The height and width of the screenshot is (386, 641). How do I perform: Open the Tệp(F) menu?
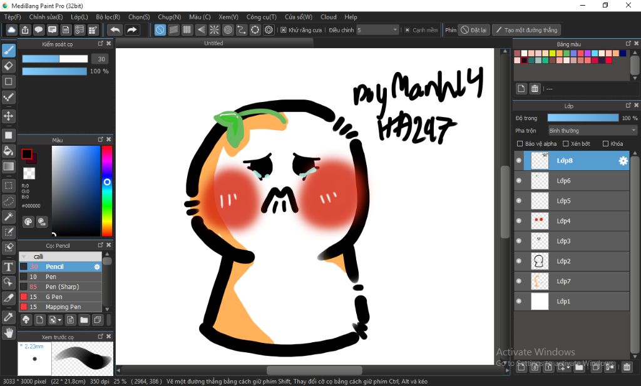pos(13,17)
